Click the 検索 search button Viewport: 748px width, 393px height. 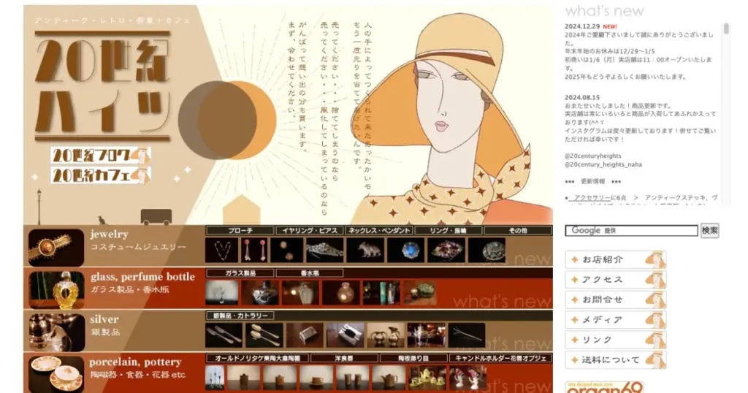click(x=710, y=230)
